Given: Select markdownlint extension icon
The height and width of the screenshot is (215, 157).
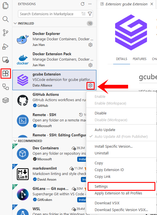Looking at the screenshot, I should point(23,174).
